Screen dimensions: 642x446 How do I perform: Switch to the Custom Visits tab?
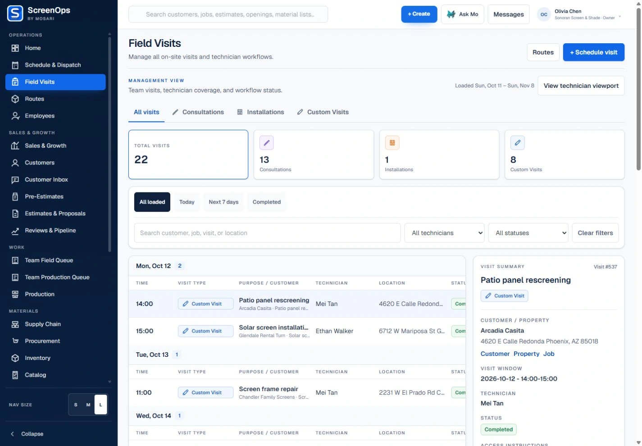(x=323, y=112)
